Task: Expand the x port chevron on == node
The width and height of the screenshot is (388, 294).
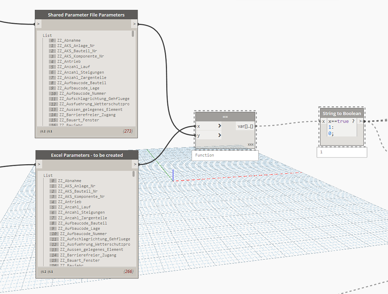Action: [220, 126]
